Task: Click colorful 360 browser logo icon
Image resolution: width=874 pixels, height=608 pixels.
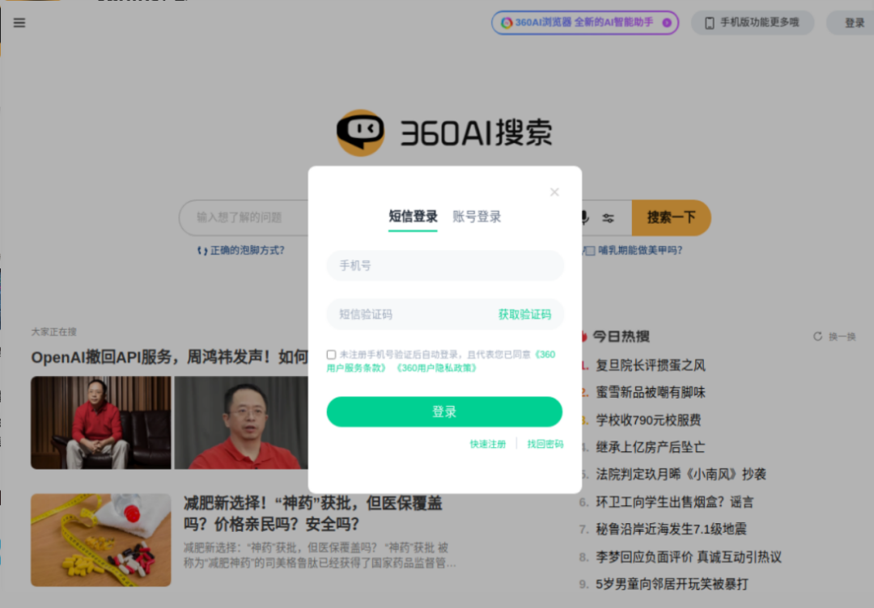Action: 507,23
